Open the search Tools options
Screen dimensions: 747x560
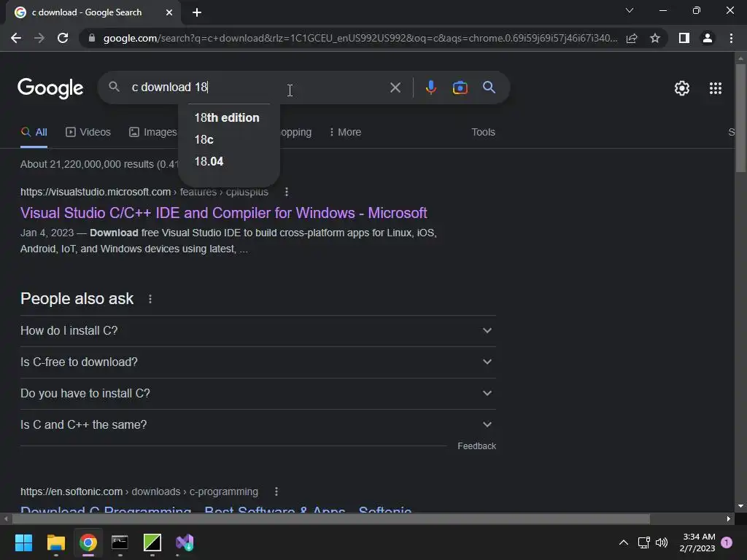[483, 132]
